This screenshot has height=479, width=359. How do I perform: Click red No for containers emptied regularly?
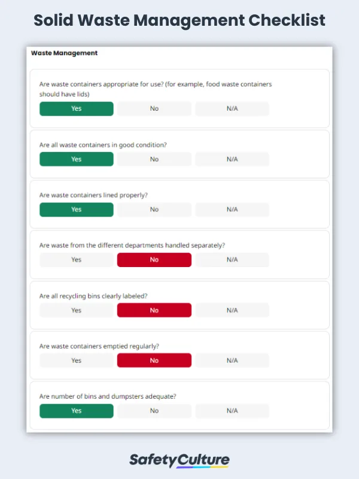[x=154, y=360]
